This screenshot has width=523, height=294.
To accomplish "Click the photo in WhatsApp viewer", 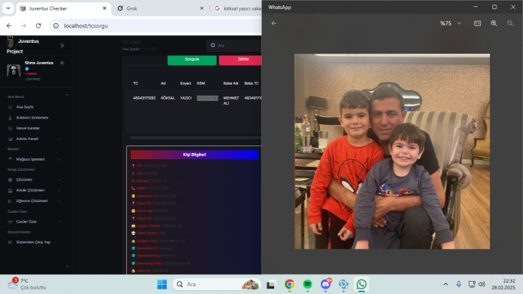I will point(392,152).
